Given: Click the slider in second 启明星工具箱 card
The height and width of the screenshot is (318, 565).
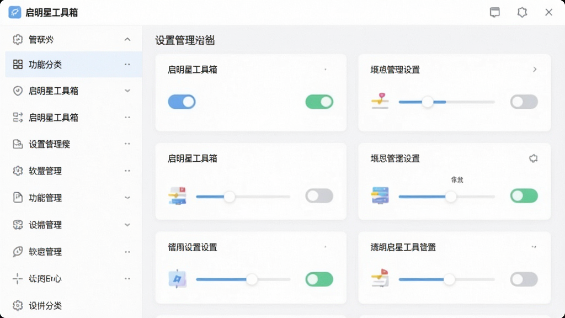Looking at the screenshot, I should coord(243,197).
